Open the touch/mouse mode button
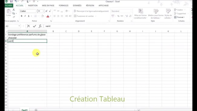The image size is (197, 111). tap(28, 2)
